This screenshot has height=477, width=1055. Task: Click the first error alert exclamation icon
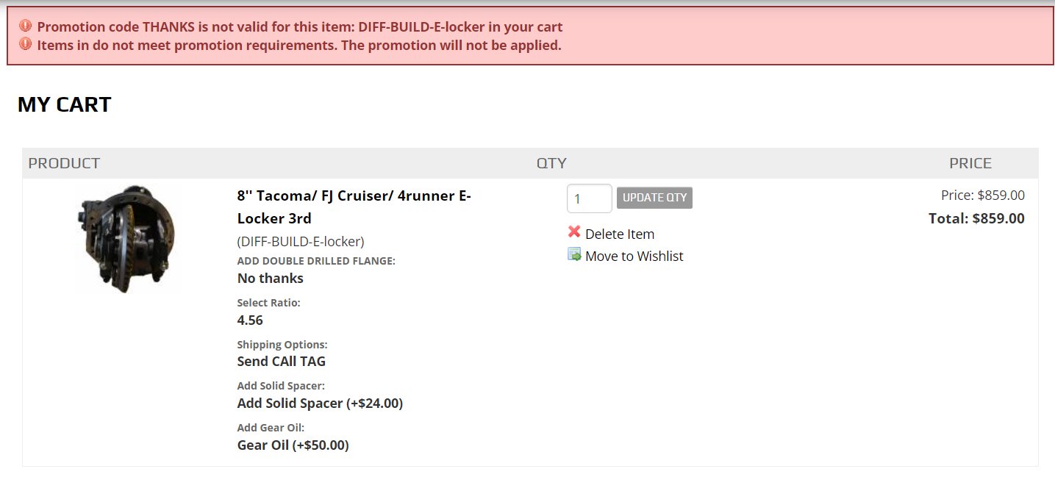[x=26, y=26]
